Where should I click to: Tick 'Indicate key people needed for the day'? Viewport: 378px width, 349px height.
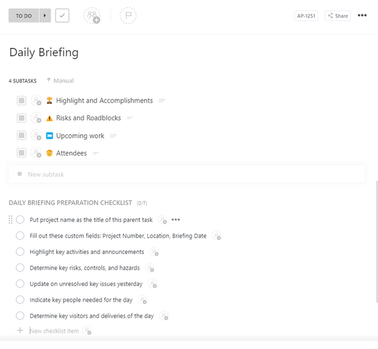pyautogui.click(x=20, y=300)
